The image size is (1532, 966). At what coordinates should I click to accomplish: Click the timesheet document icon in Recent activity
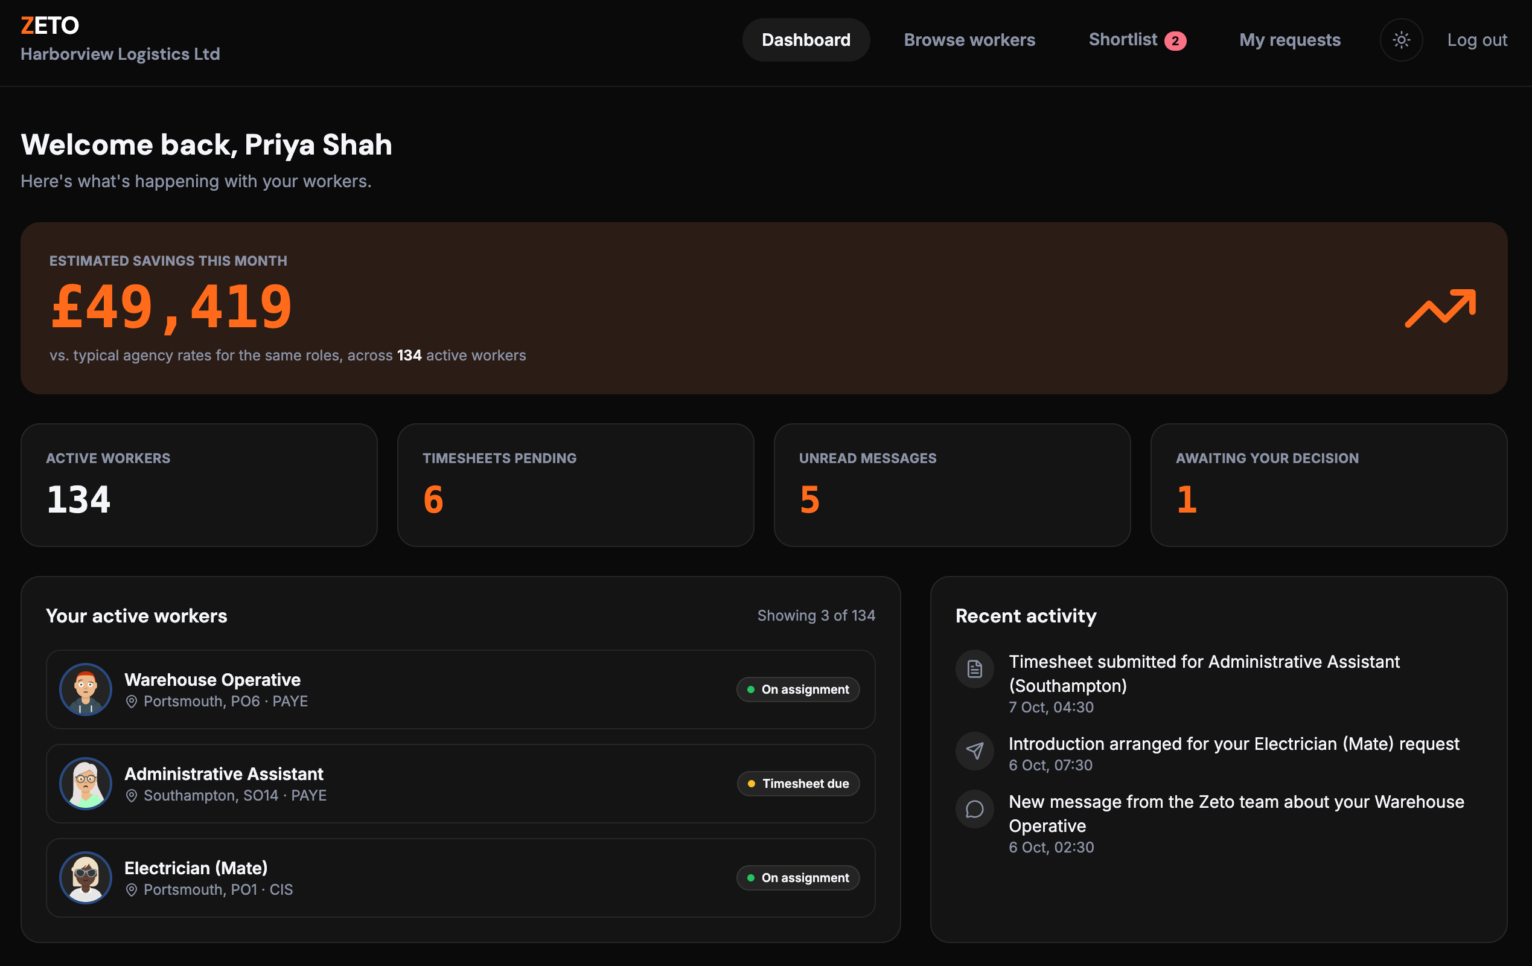tap(974, 669)
